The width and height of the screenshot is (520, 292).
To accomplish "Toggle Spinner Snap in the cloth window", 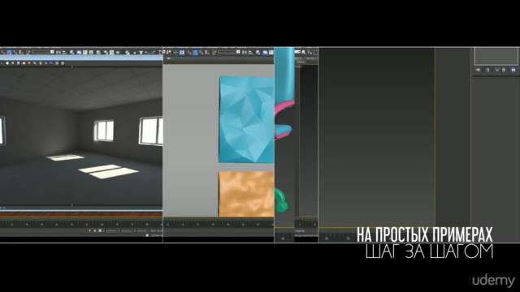I will [x=206, y=52].
